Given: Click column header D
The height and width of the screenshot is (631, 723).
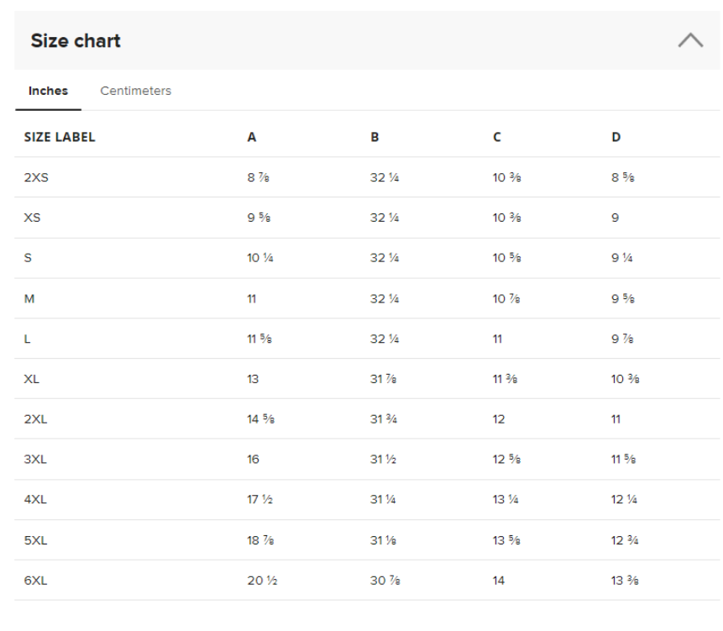Looking at the screenshot, I should (616, 137).
